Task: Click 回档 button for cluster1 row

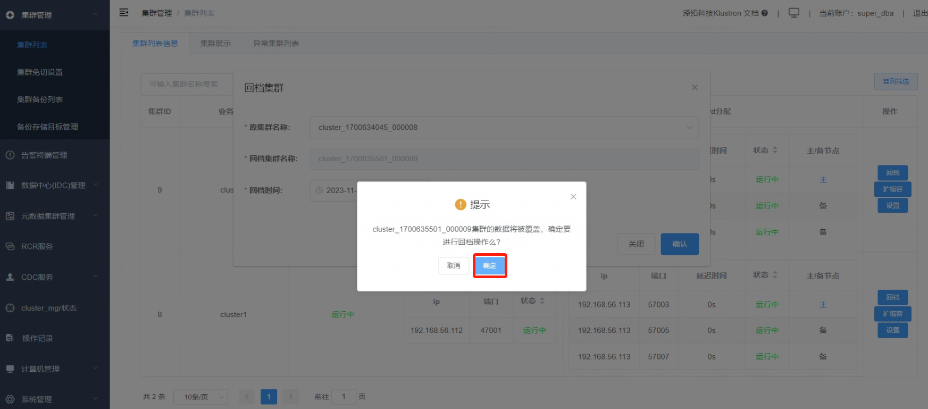Action: [x=893, y=297]
